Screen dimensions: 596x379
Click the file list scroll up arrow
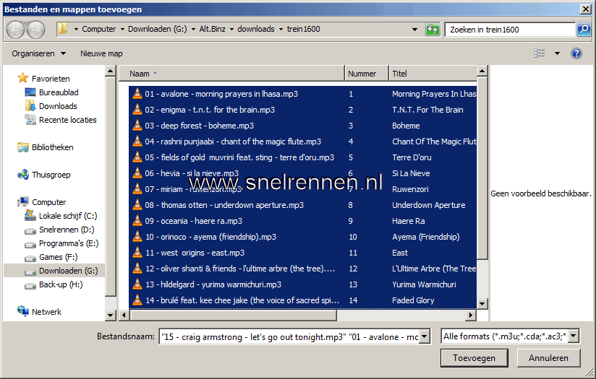pyautogui.click(x=482, y=71)
